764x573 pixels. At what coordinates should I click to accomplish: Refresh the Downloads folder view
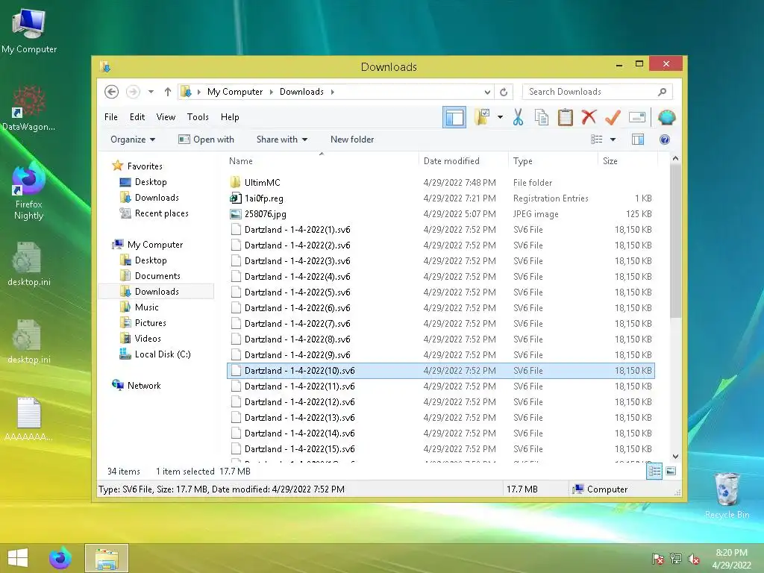(x=504, y=92)
